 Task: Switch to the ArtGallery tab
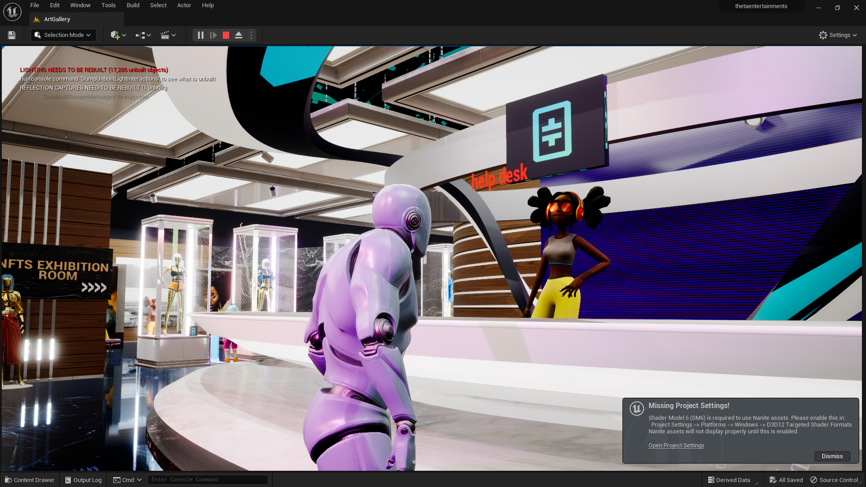(x=57, y=19)
